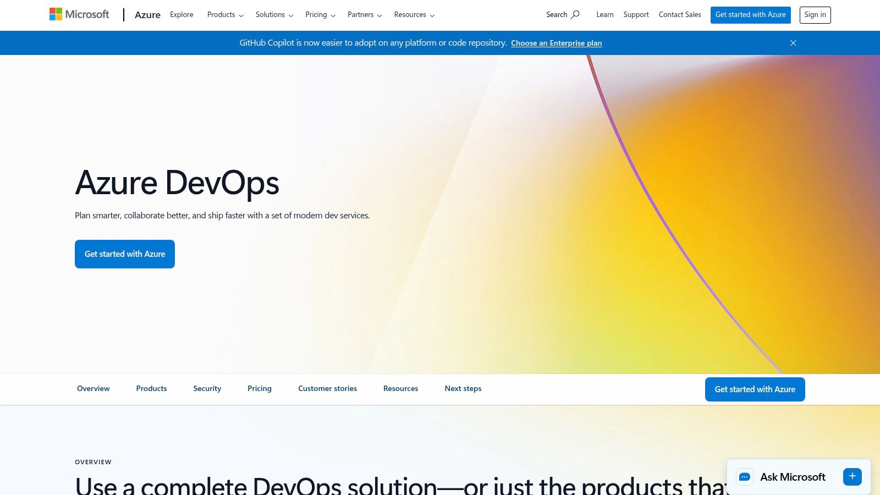This screenshot has width=880, height=495.
Task: Select the Products section tab
Action: tap(151, 388)
